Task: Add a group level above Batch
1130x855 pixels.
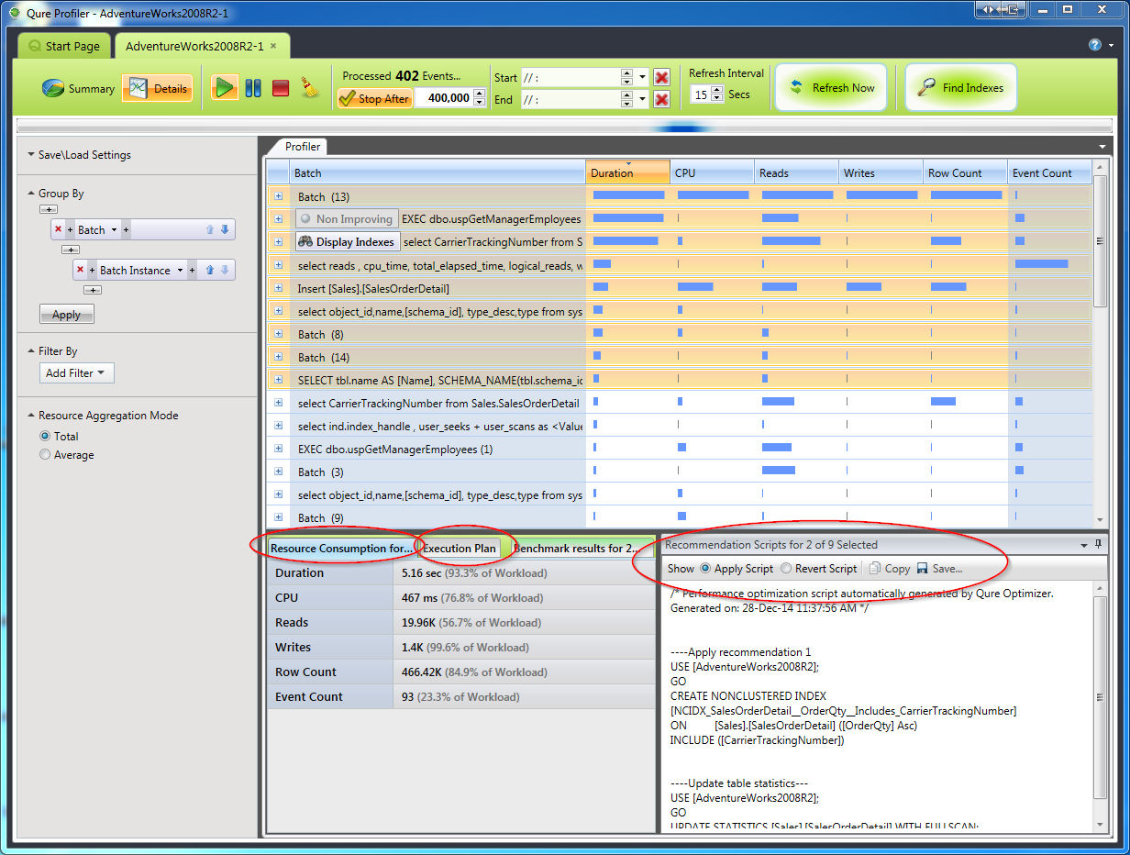Action: point(48,210)
